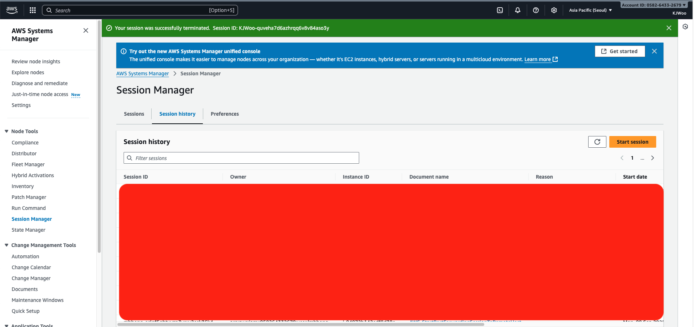694x327 pixels.
Task: Select the Session history tab
Action: tap(177, 114)
